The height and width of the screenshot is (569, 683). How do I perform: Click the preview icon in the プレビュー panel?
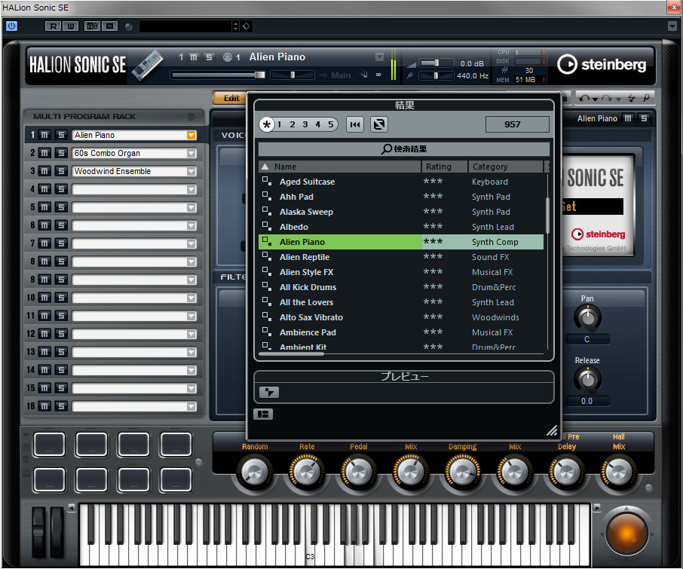(x=269, y=392)
